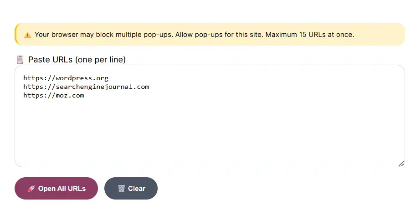Click the "Paste URLs" label text
Image resolution: width=416 pixels, height=205 pixels.
[50, 60]
